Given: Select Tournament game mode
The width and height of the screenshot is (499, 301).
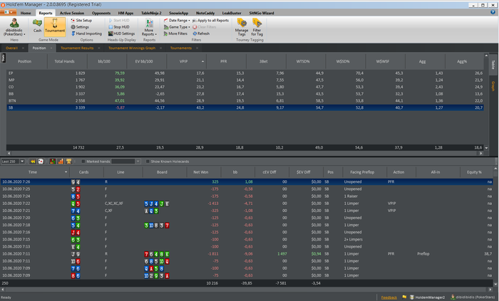Looking at the screenshot, I should pos(55,26).
